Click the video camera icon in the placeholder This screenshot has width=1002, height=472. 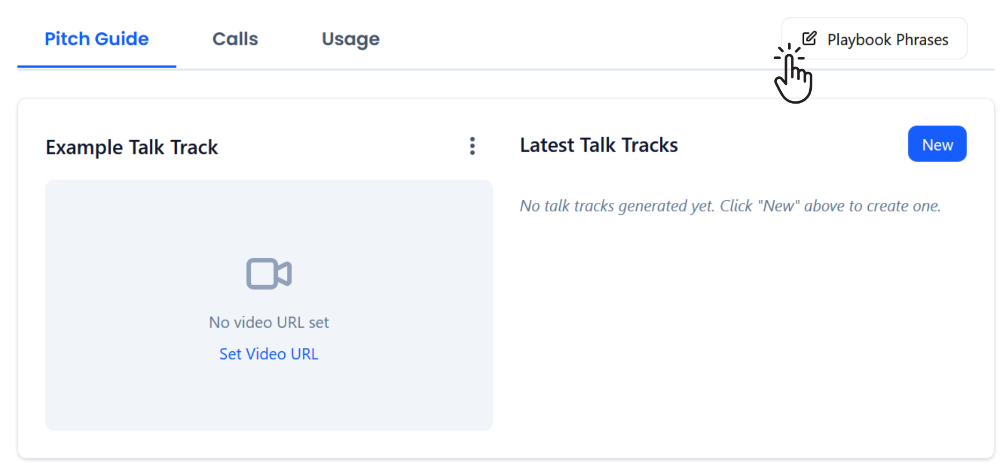coord(269,274)
